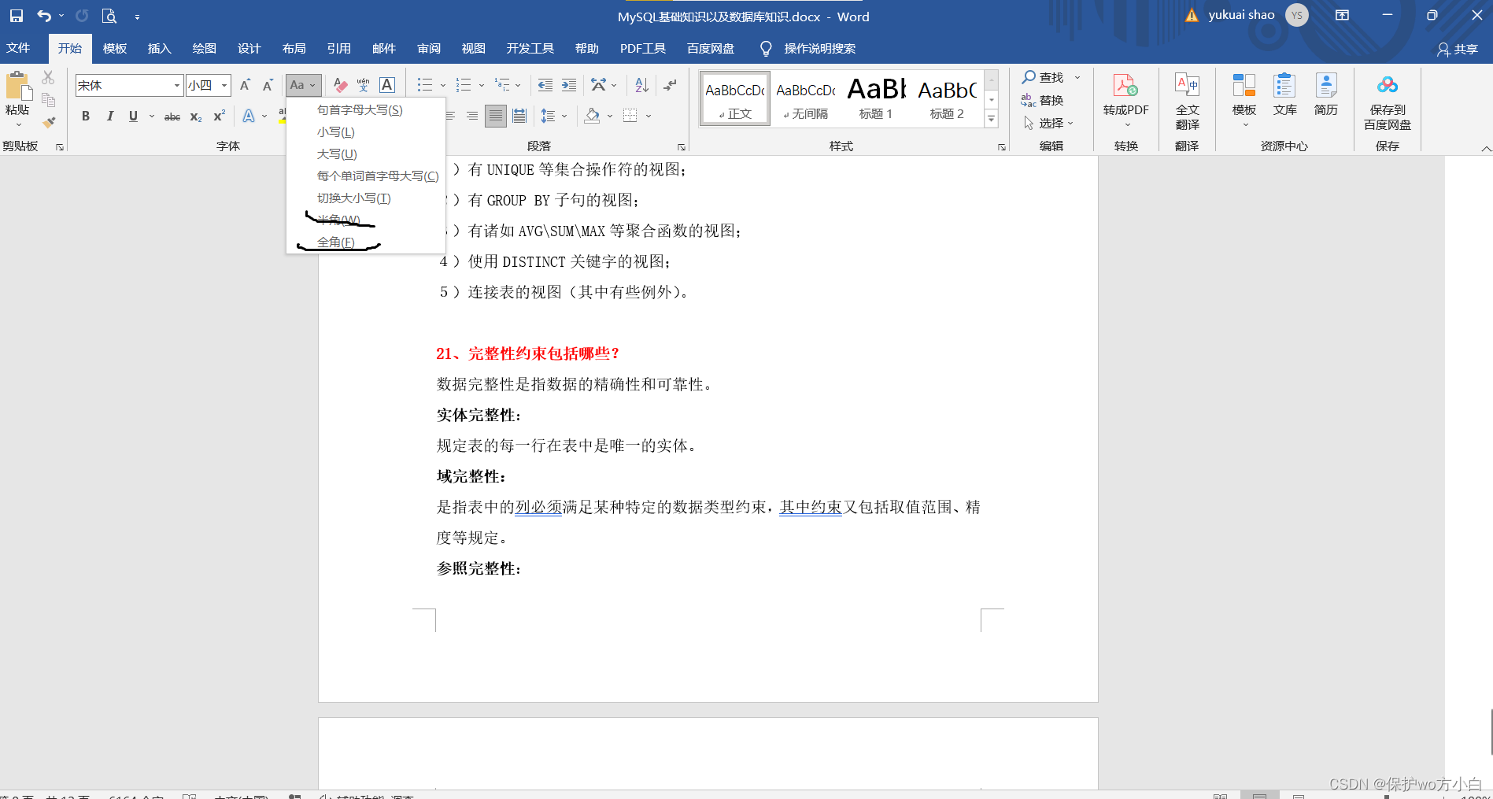Toggle Italic formatting
The width and height of the screenshot is (1493, 799).
pos(110,117)
